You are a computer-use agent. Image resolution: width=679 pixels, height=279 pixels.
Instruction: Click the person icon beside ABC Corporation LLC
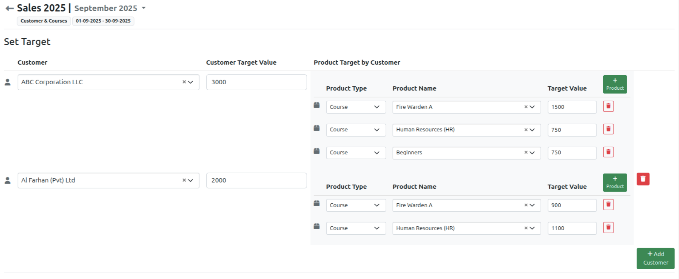tap(7, 82)
